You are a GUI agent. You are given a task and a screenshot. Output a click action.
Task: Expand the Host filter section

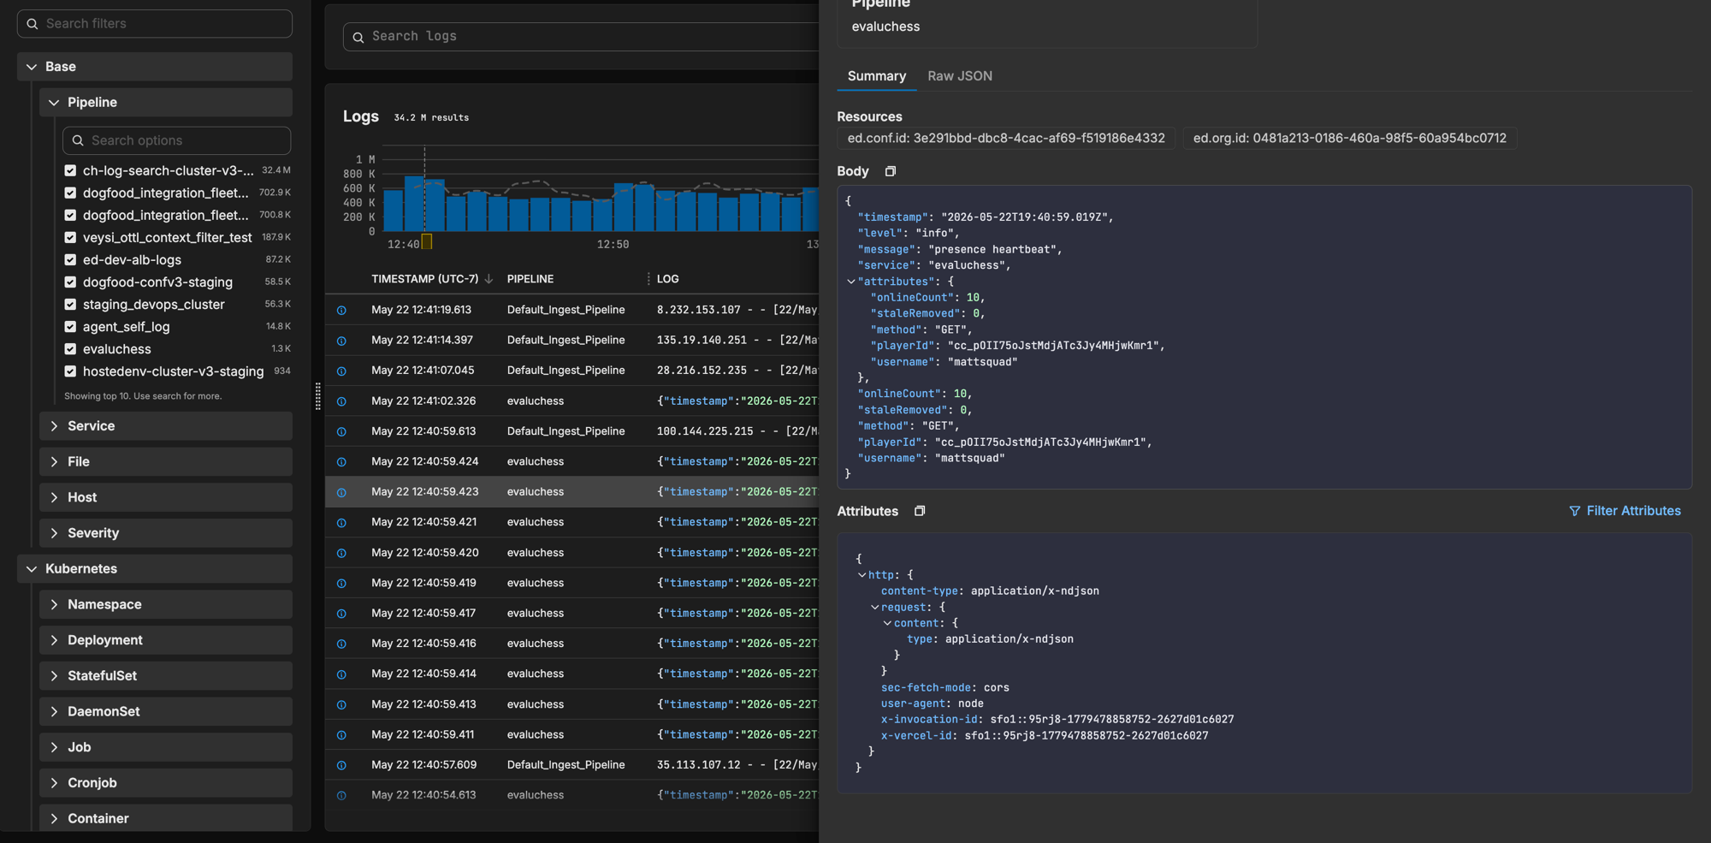click(x=166, y=497)
